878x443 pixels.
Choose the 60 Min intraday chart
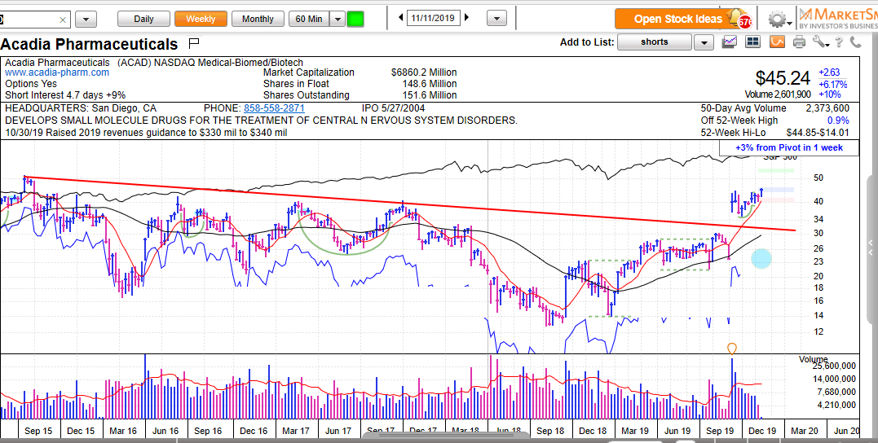309,19
